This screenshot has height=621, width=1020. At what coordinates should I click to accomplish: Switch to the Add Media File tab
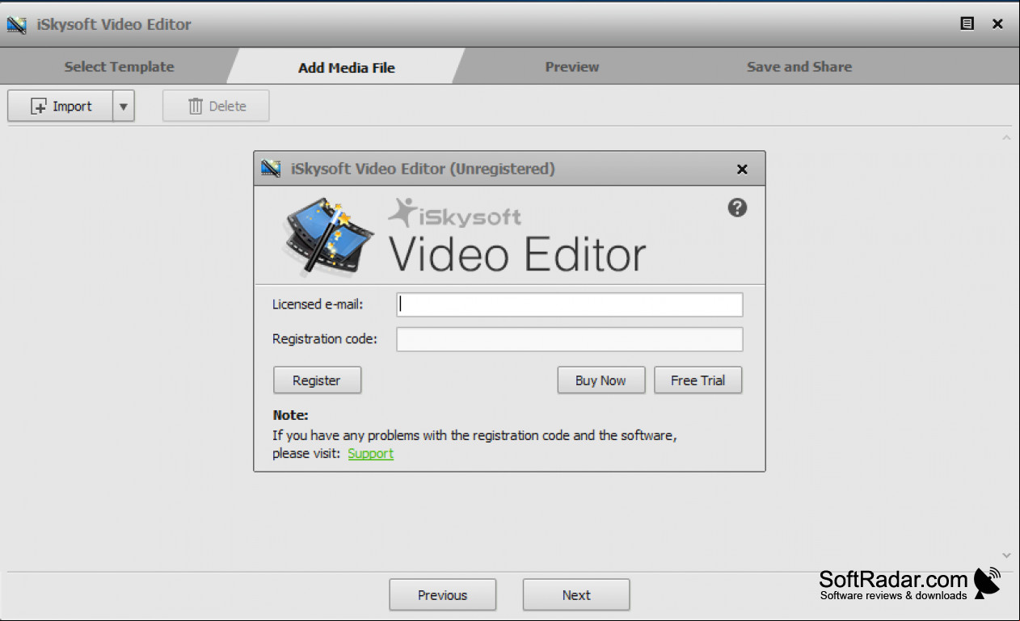tap(346, 67)
